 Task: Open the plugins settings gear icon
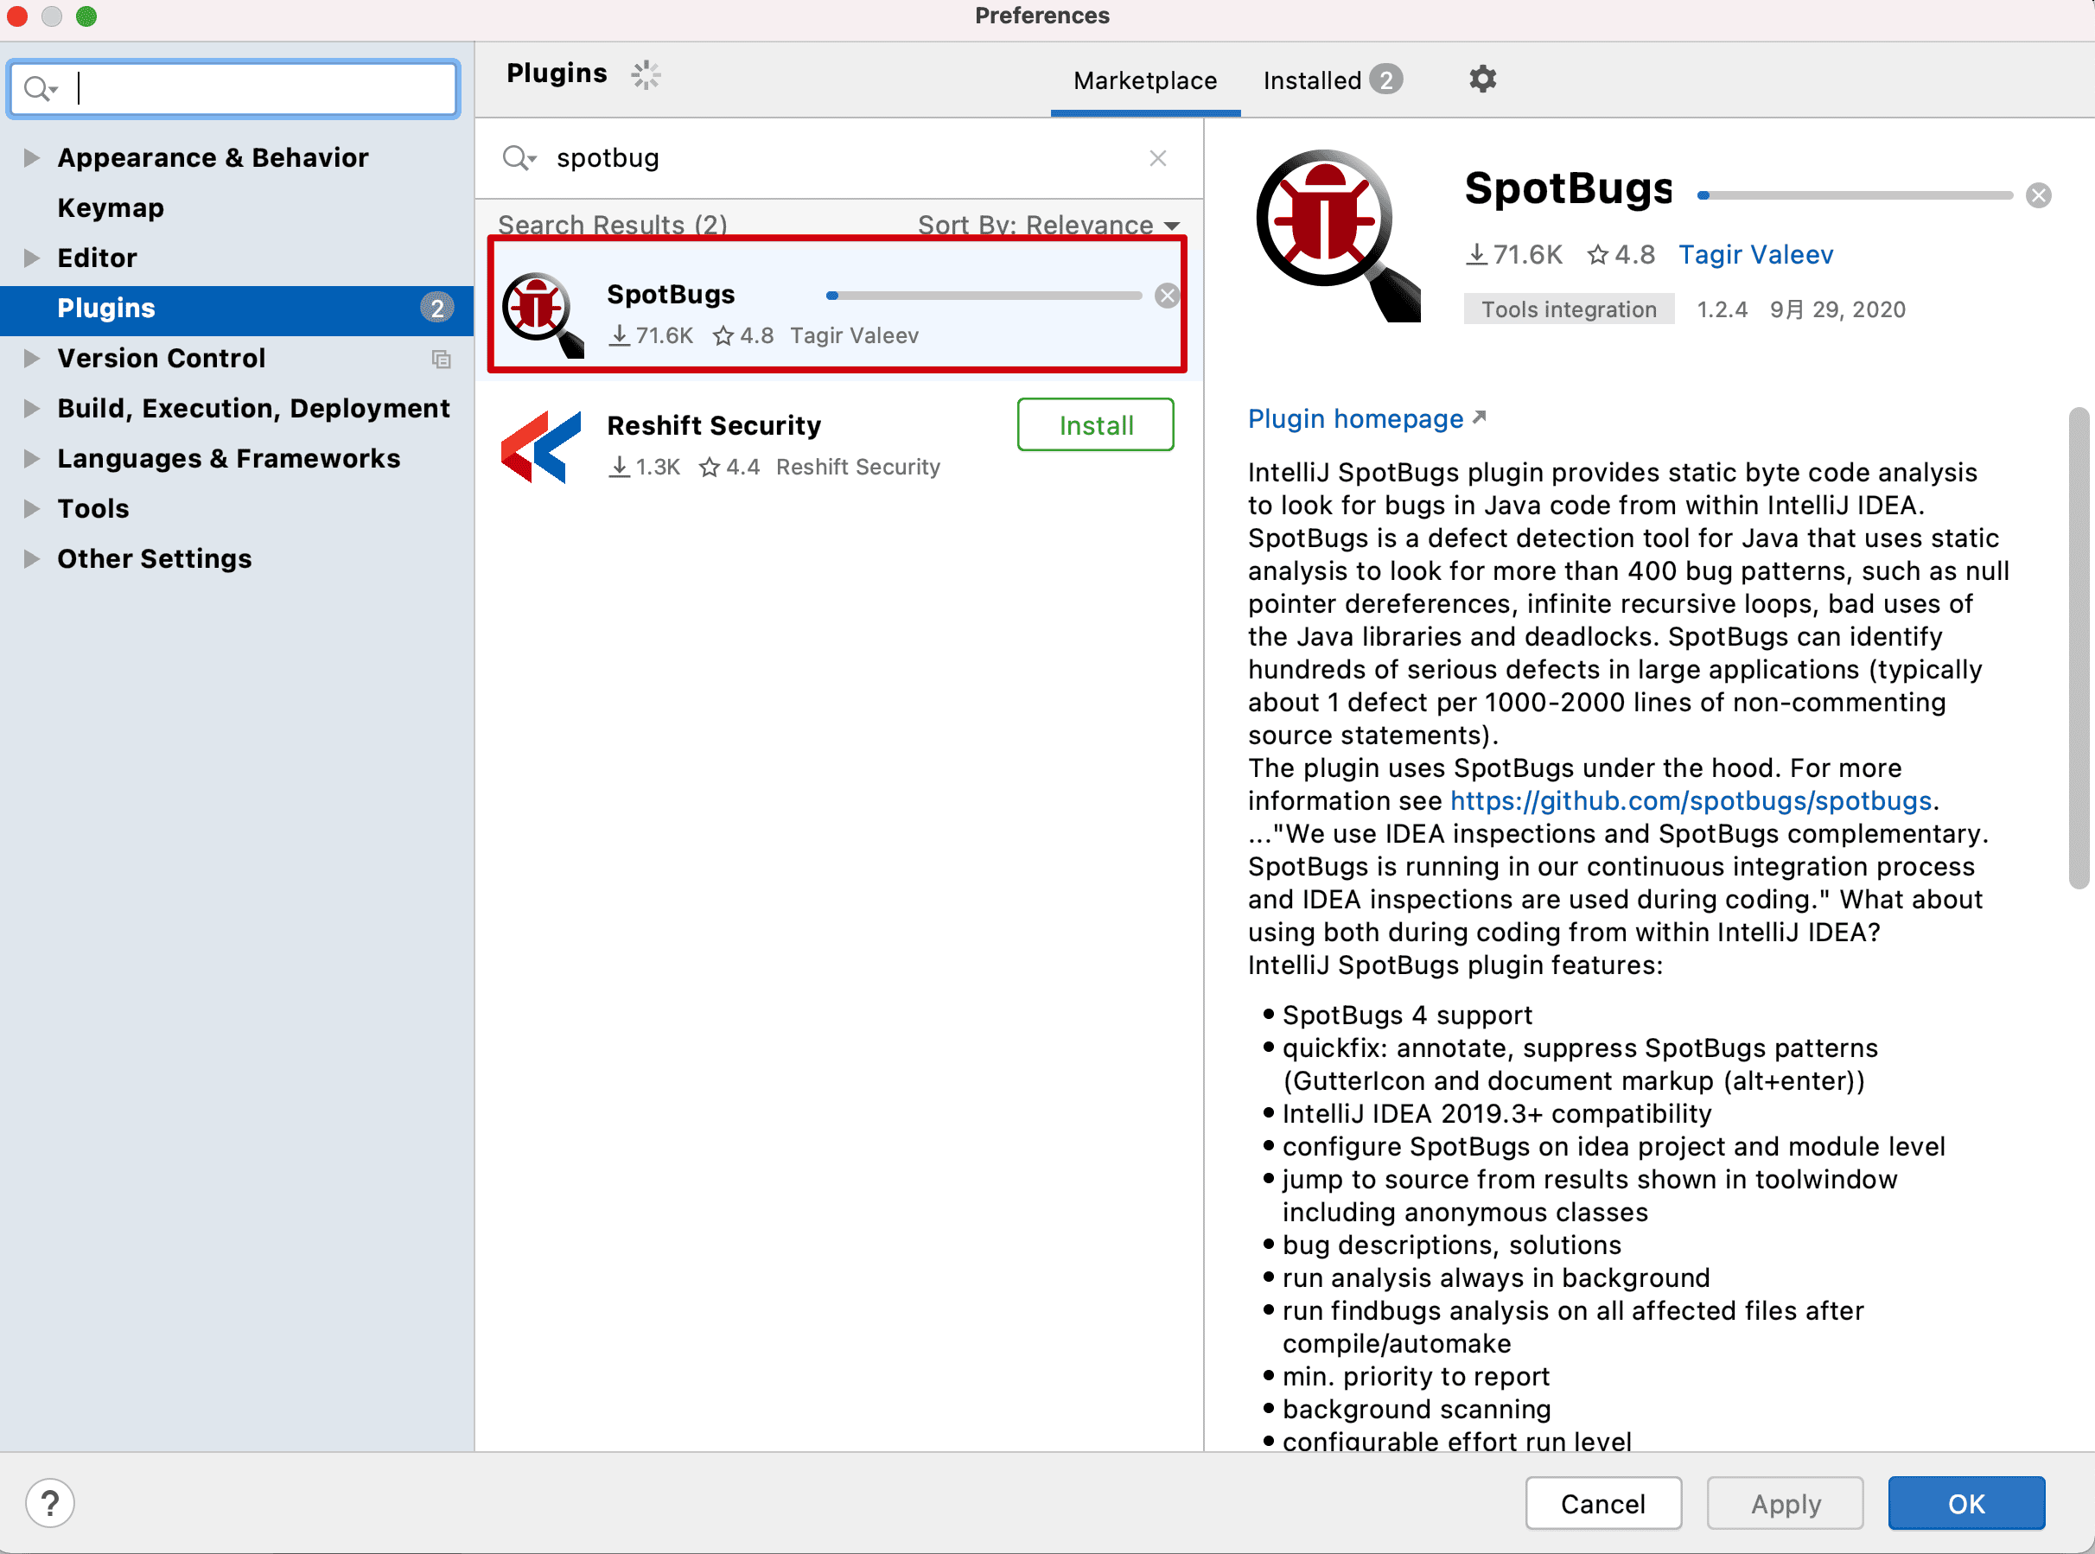pos(1481,79)
